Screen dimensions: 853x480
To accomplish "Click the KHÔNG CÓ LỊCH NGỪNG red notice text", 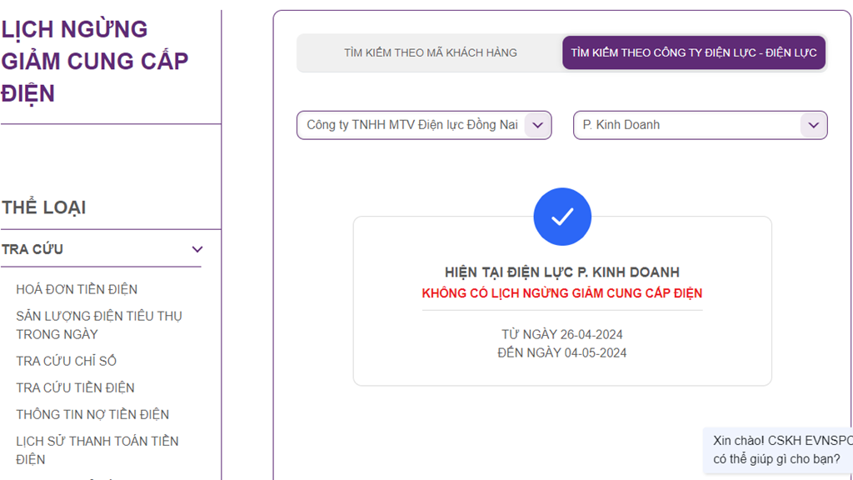I will pos(562,293).
